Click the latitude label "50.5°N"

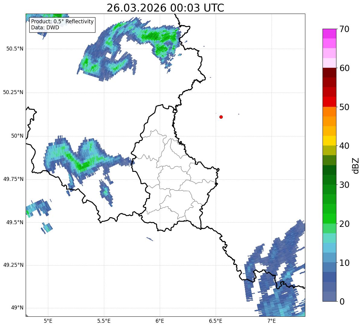click(x=15, y=49)
